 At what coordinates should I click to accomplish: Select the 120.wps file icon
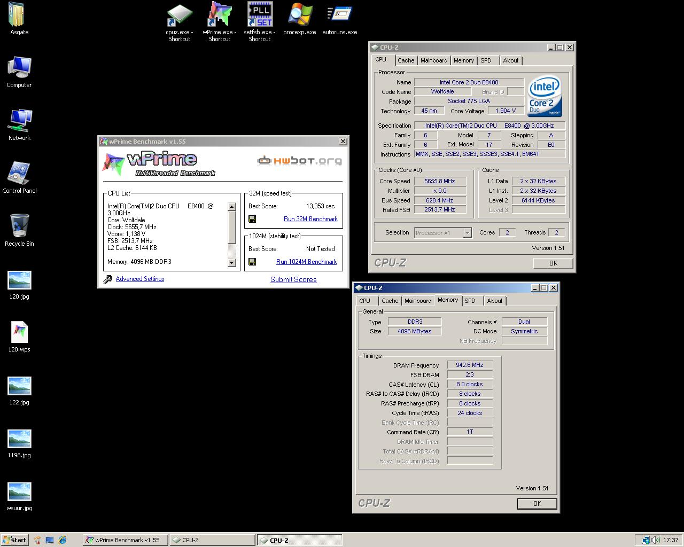click(19, 337)
